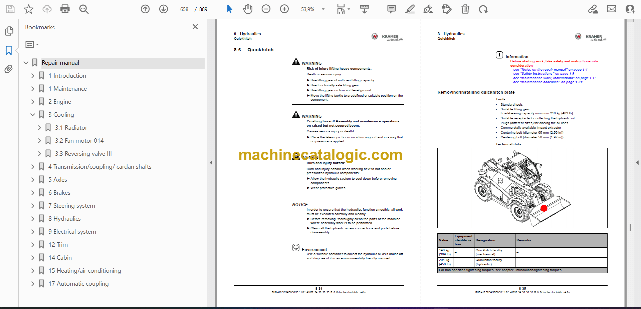Viewport: 641px width, 309px height.
Task: Expand the 3.2 Fan motor 014 bookmark
Action: click(39, 141)
